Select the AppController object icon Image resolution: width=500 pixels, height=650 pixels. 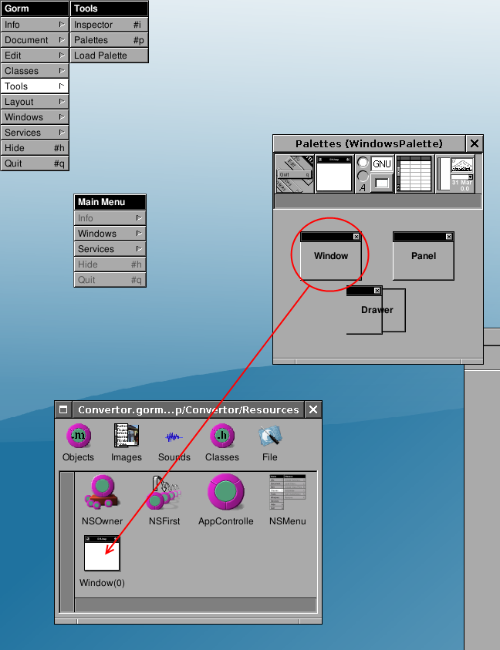(226, 499)
